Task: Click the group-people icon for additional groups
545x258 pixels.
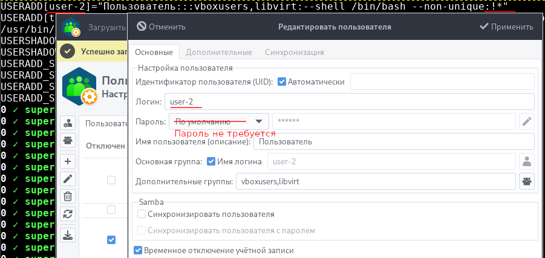Action: click(x=527, y=181)
